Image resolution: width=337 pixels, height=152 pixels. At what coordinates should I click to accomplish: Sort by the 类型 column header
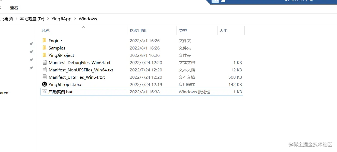pos(183,31)
